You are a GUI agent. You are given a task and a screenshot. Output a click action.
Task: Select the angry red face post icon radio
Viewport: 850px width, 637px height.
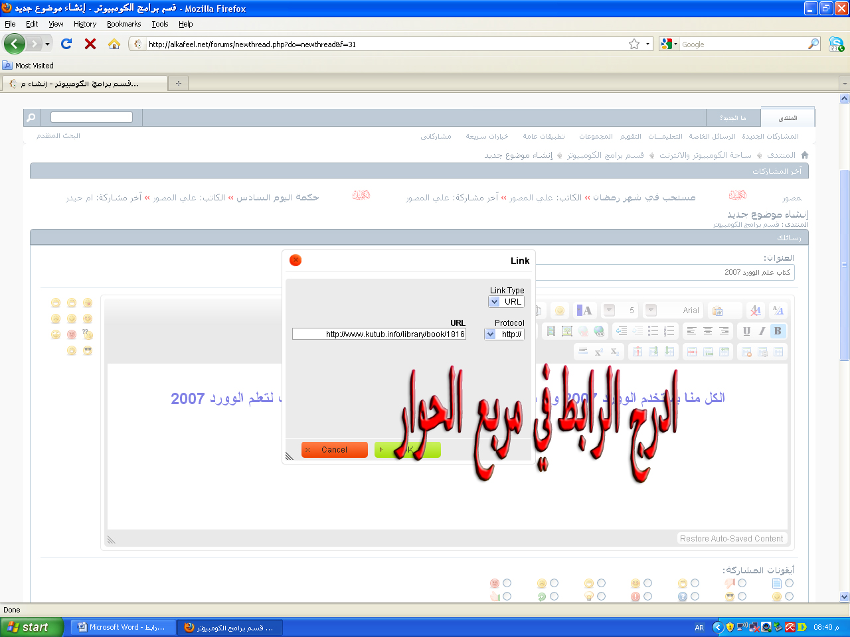(507, 583)
